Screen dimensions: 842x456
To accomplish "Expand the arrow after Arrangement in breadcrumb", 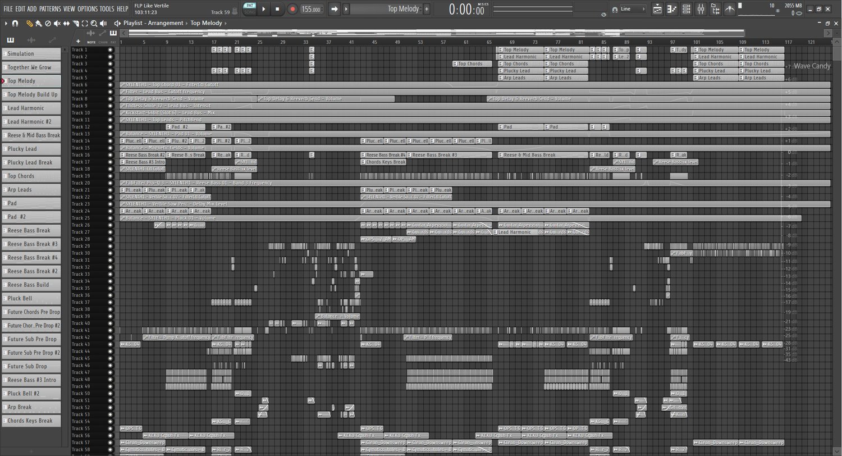I will [187, 23].
